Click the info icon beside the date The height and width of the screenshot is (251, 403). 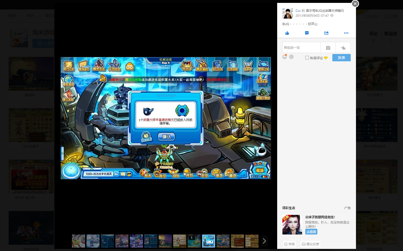[x=332, y=15]
